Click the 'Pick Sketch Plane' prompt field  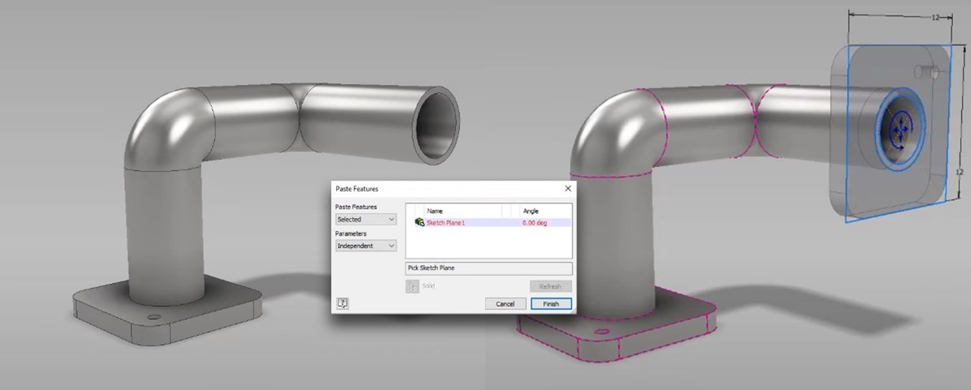pos(489,268)
